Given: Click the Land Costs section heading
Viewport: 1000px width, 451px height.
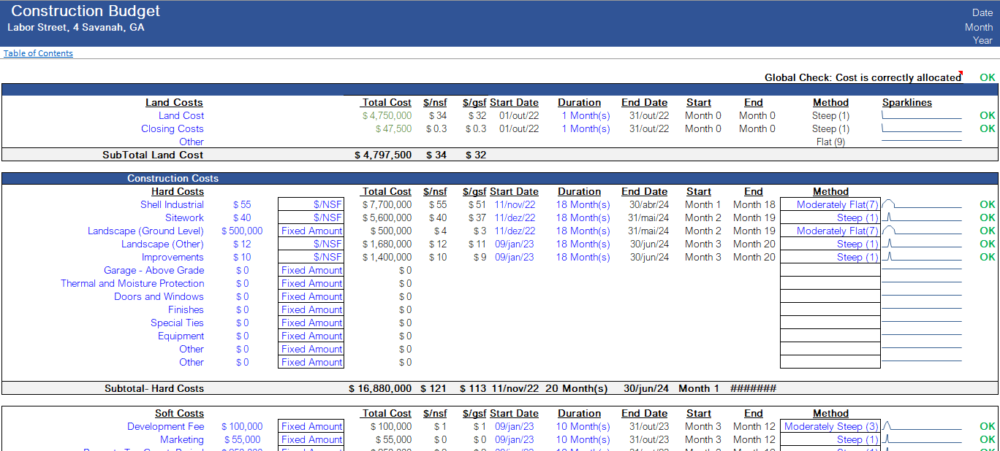Looking at the screenshot, I should pyautogui.click(x=174, y=103).
